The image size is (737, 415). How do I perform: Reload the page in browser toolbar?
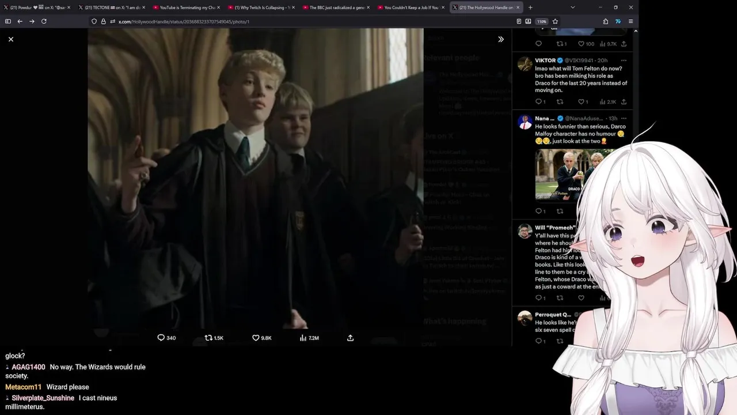[x=44, y=21]
